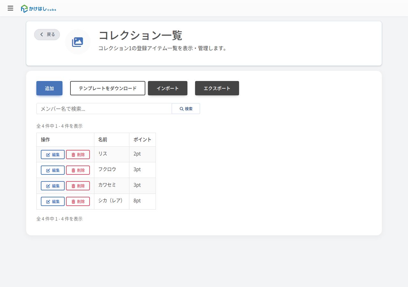Click the ポイント column header

point(142,140)
